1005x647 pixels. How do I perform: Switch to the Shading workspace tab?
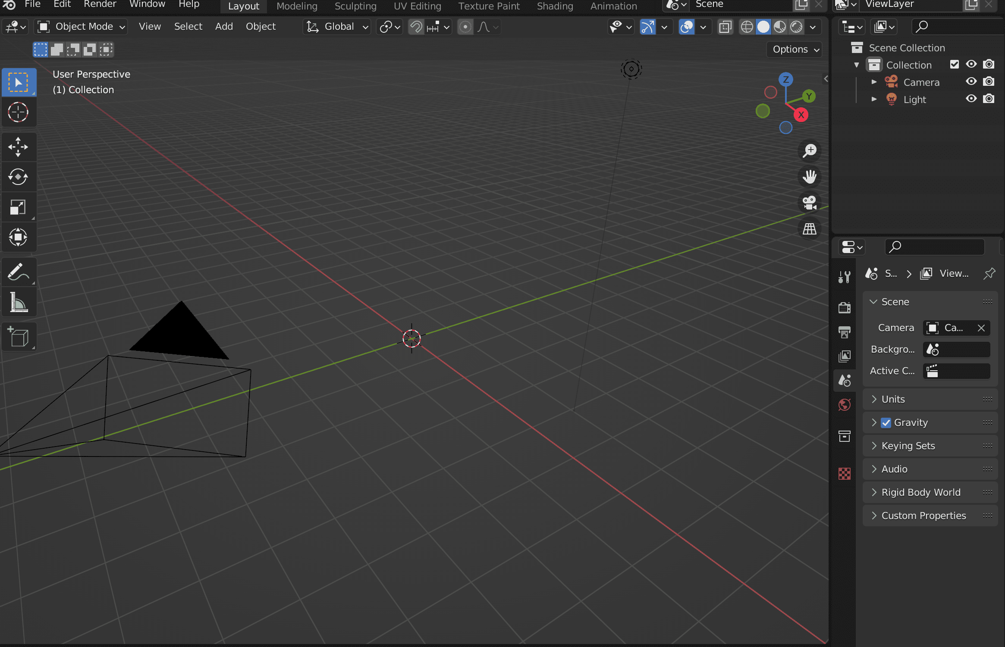pos(555,6)
